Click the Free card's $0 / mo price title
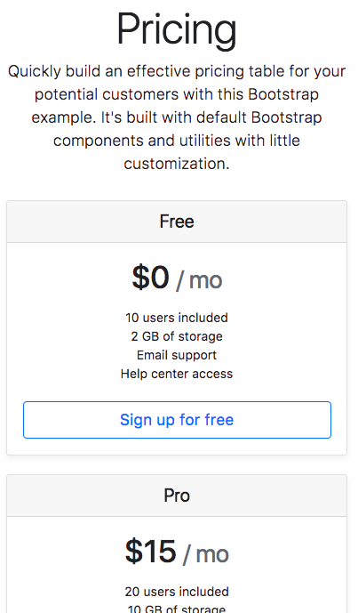 pyautogui.click(x=177, y=278)
